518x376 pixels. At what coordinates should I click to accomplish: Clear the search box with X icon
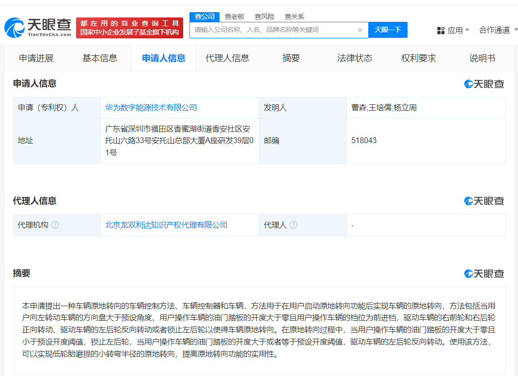point(360,30)
